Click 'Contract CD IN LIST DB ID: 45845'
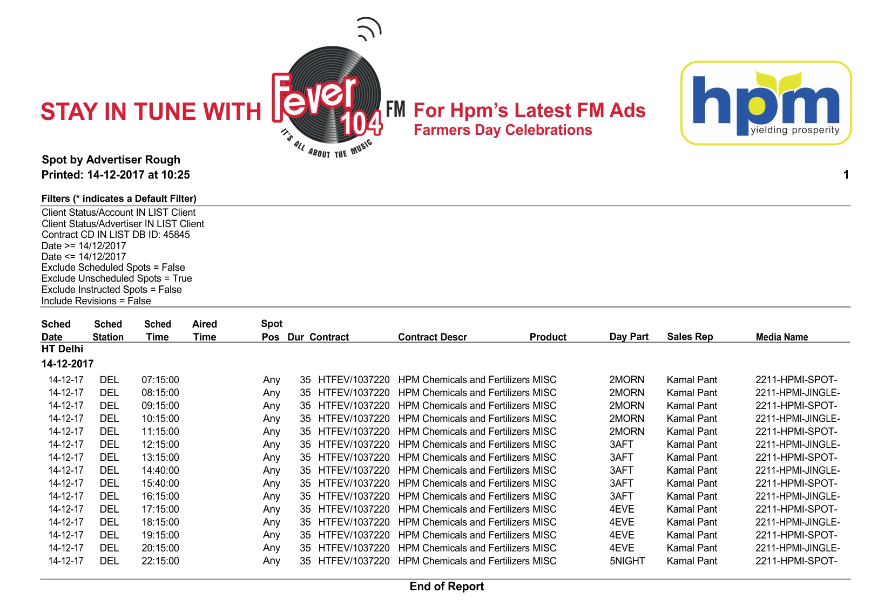The image size is (891, 607). click(116, 235)
